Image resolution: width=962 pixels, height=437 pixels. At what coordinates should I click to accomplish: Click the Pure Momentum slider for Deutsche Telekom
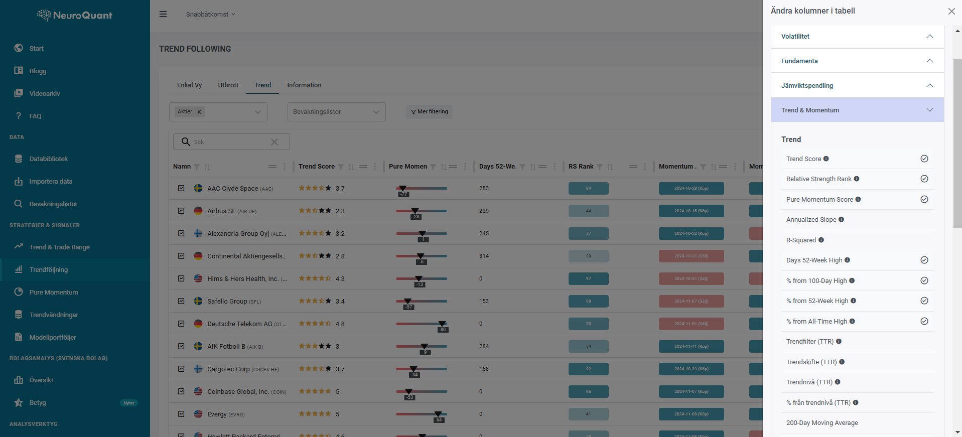pos(422,324)
